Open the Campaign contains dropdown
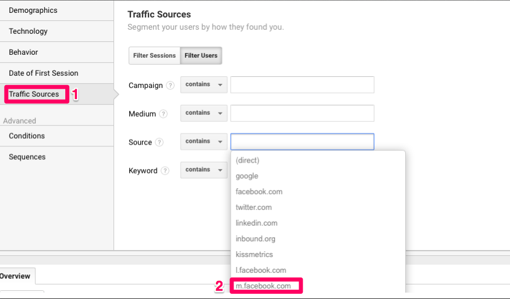The image size is (510, 299). (204, 85)
